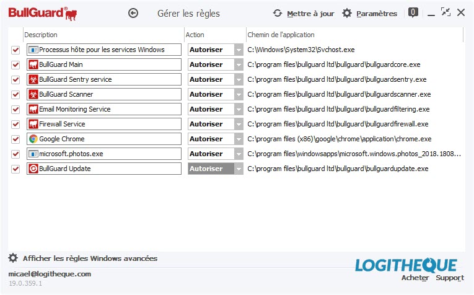Open the Acheter link

(x=415, y=278)
